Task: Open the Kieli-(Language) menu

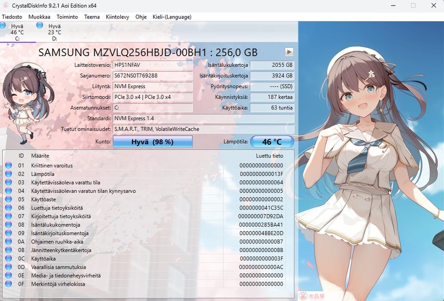Action: (x=172, y=17)
